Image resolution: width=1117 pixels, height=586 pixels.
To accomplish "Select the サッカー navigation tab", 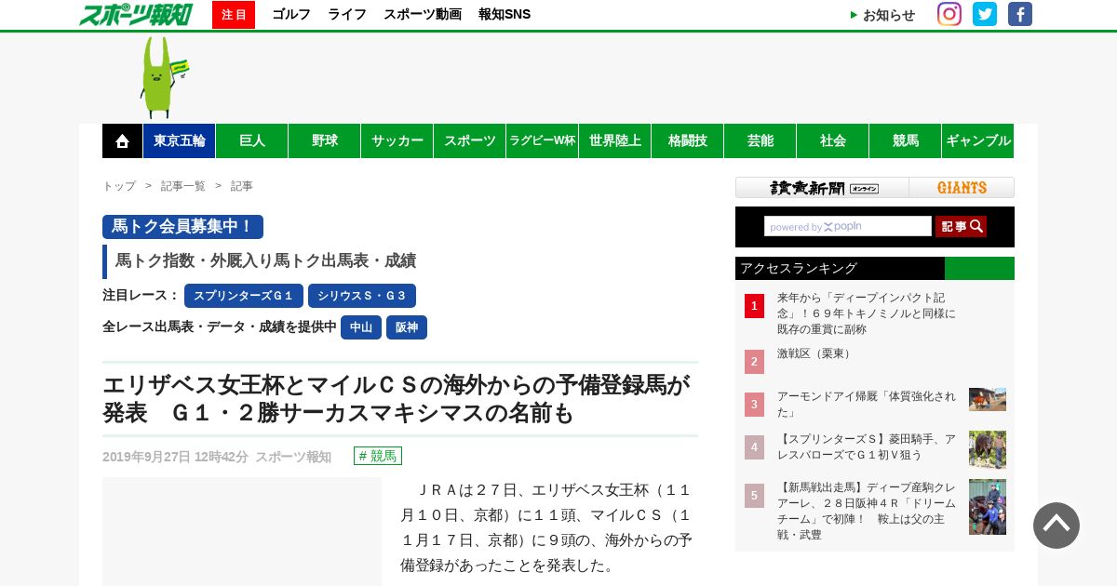I will coord(397,141).
